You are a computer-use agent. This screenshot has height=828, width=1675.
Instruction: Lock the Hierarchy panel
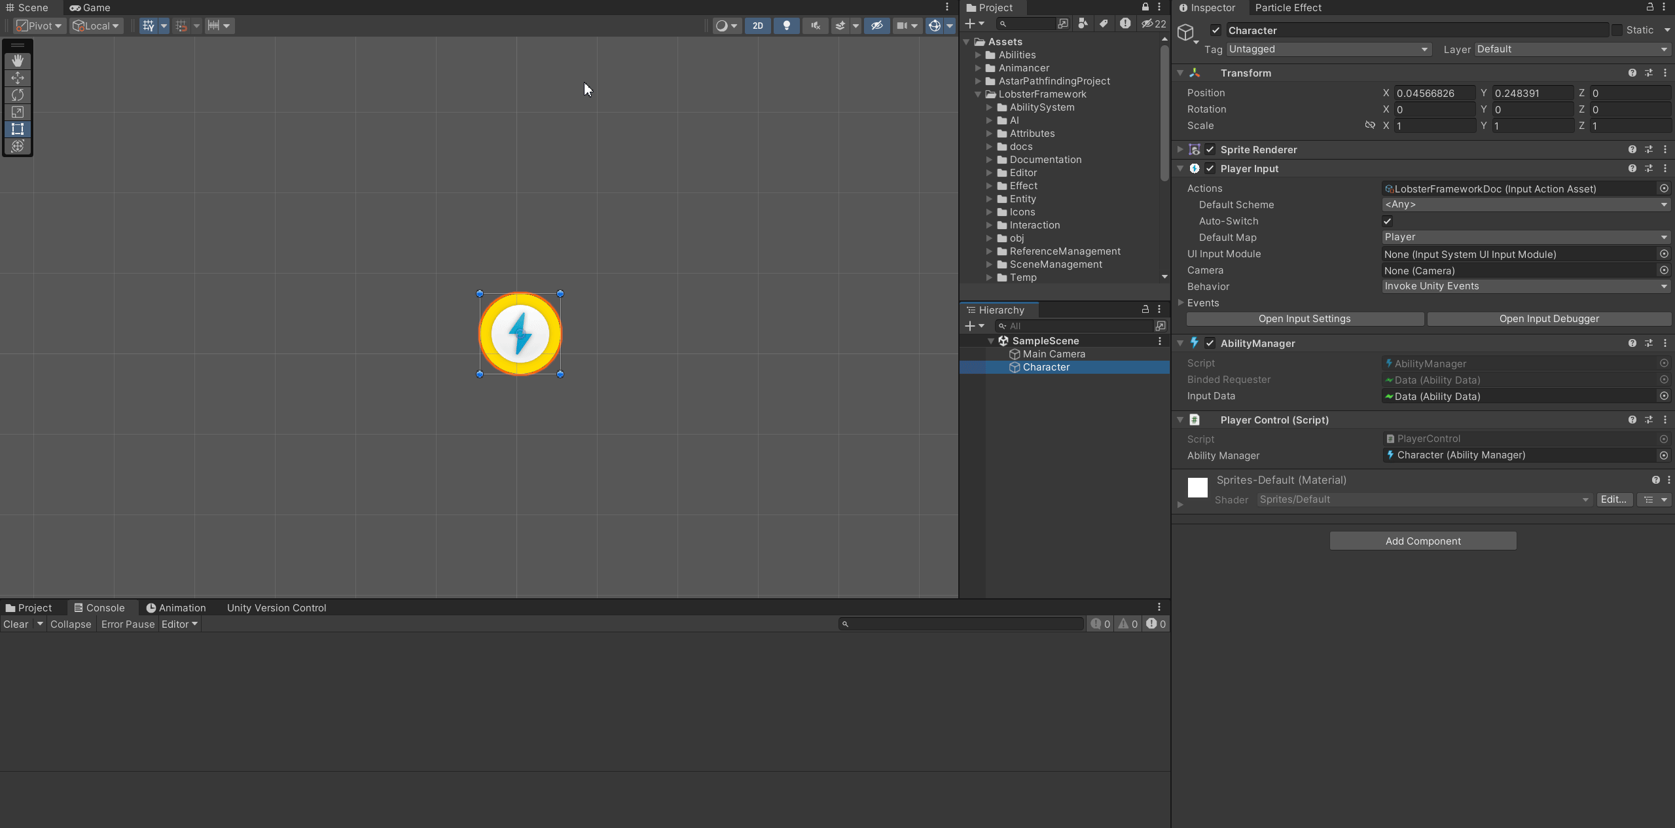click(x=1145, y=309)
